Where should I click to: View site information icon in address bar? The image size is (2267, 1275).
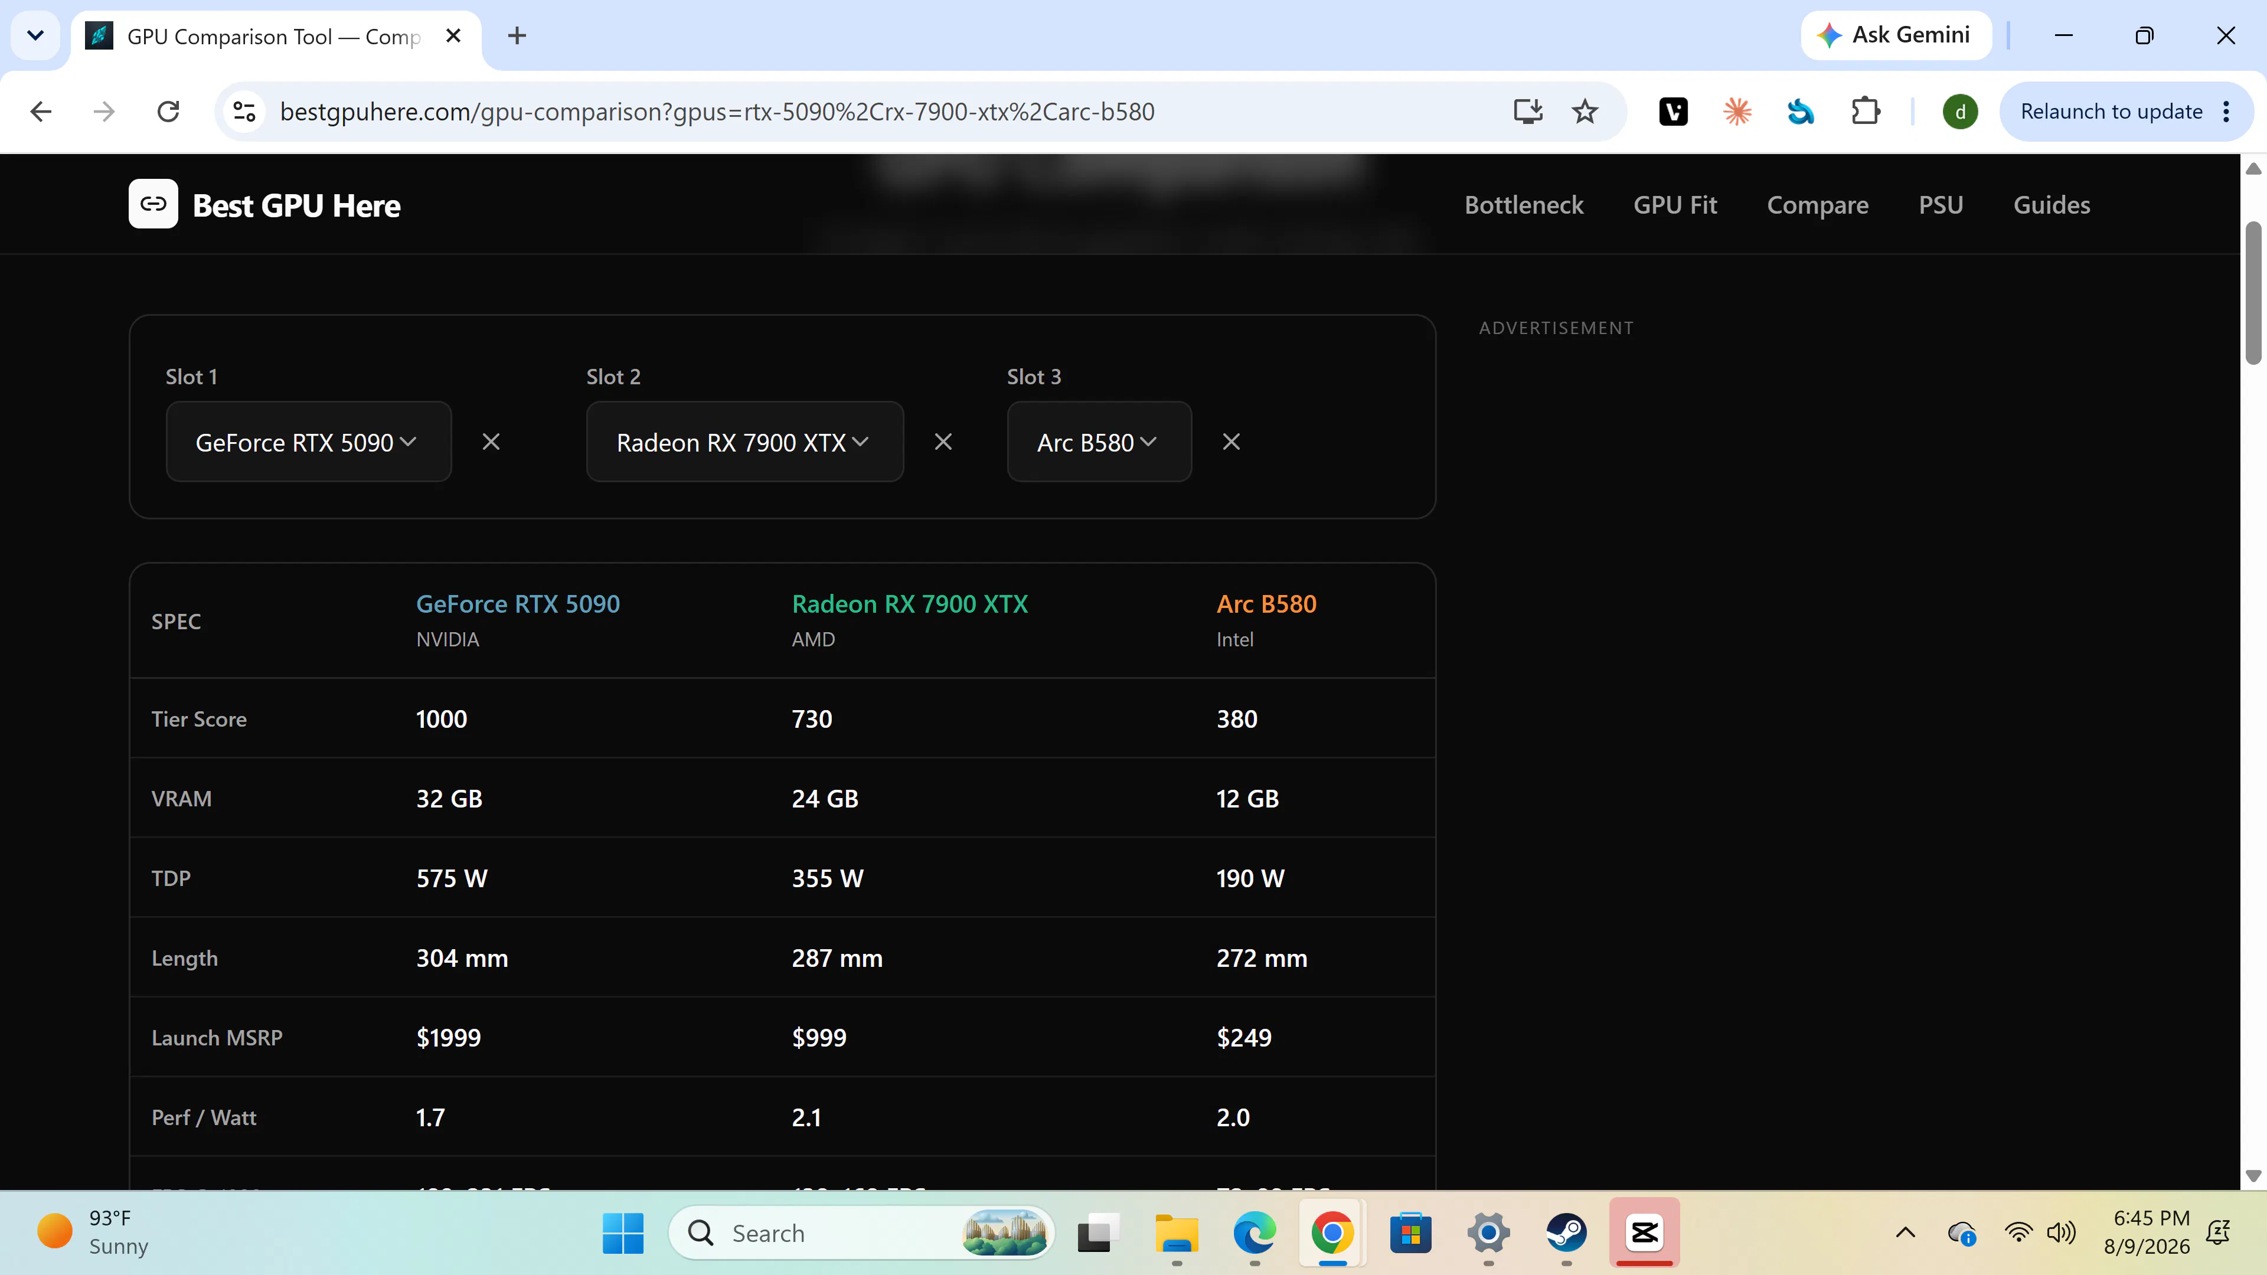tap(244, 112)
